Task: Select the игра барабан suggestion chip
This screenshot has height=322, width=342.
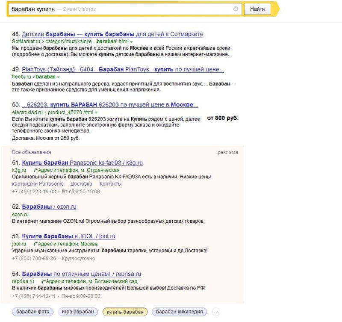Action: pos(78,312)
